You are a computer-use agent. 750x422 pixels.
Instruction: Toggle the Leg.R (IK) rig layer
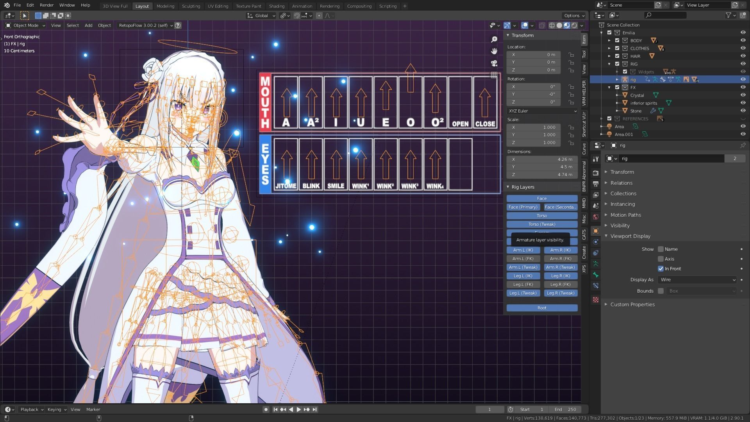pos(561,276)
